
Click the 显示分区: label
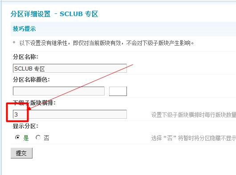point(25,126)
